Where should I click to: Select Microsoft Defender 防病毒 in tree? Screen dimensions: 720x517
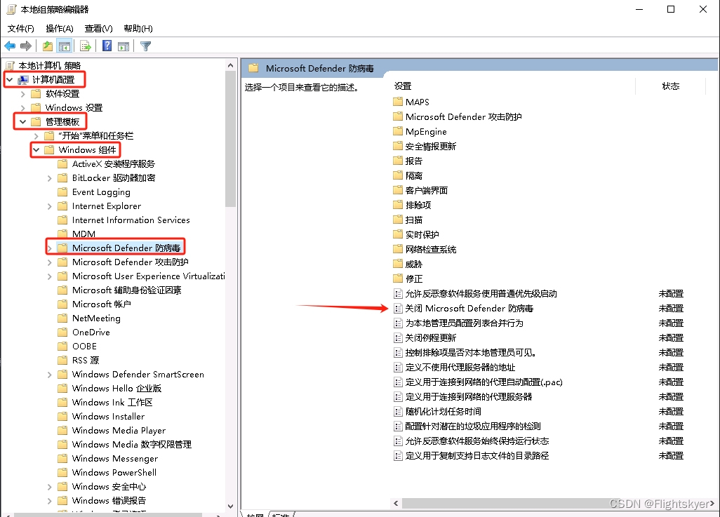pos(126,248)
